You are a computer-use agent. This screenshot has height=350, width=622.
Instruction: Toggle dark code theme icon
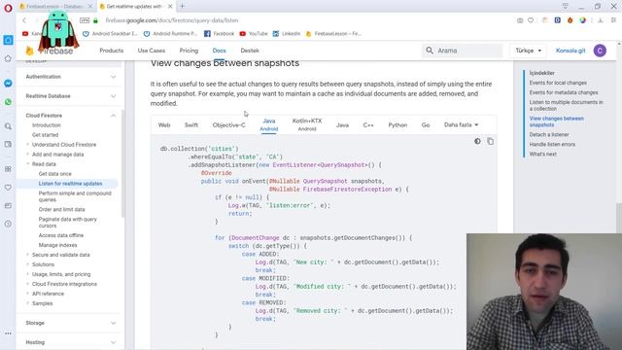pyautogui.click(x=477, y=141)
